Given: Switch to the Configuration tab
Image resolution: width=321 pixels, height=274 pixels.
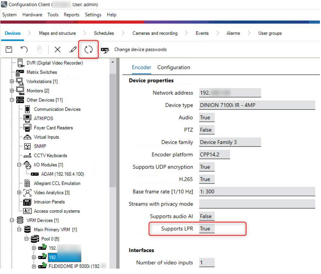Looking at the screenshot, I should pos(174,68).
